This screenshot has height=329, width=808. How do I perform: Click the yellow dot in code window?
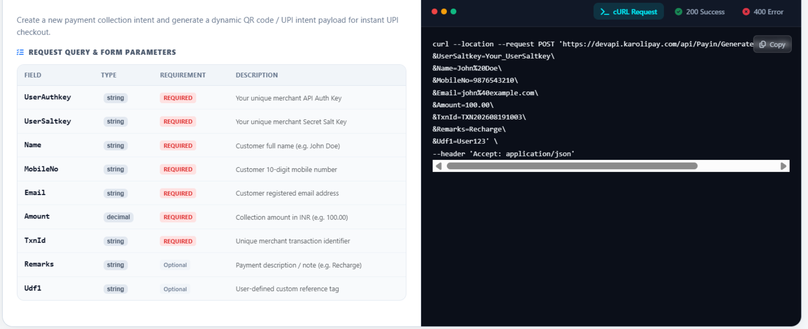pyautogui.click(x=444, y=12)
